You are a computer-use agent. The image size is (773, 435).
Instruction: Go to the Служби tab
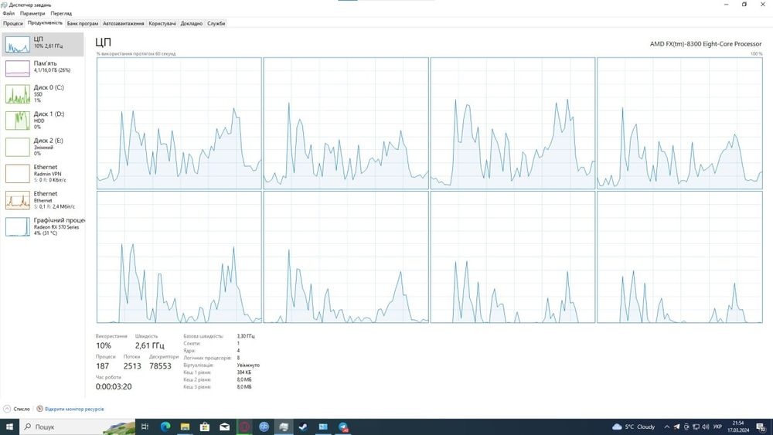216,23
